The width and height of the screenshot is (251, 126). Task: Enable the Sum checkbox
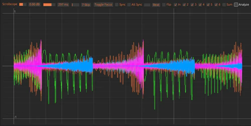tap(224, 5)
